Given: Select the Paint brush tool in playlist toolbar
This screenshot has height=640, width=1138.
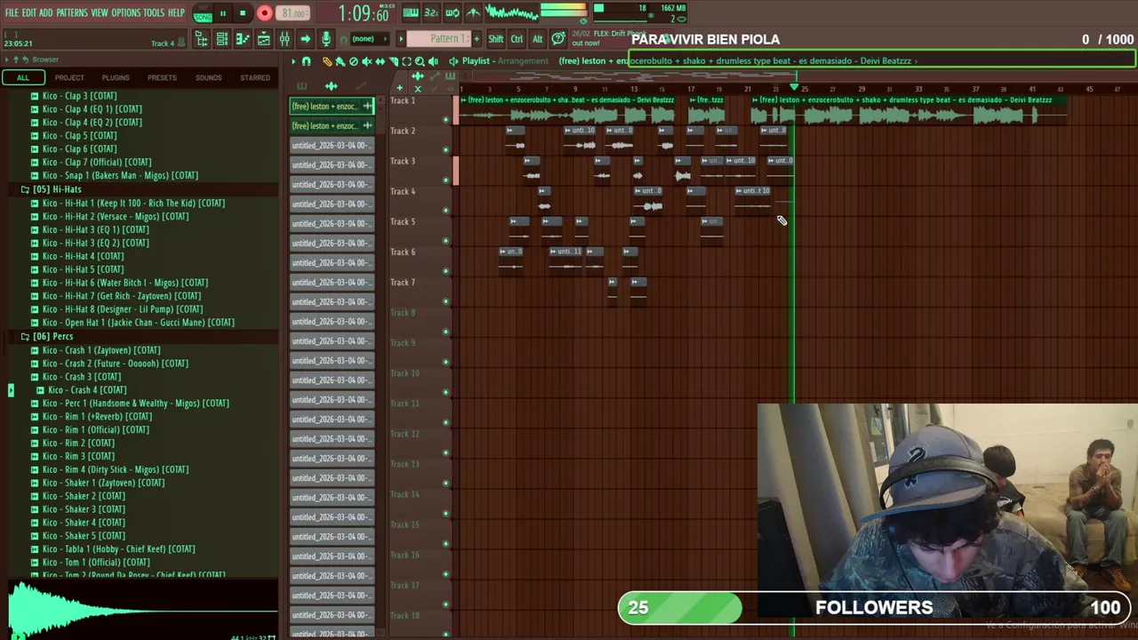Looking at the screenshot, I should [x=341, y=61].
